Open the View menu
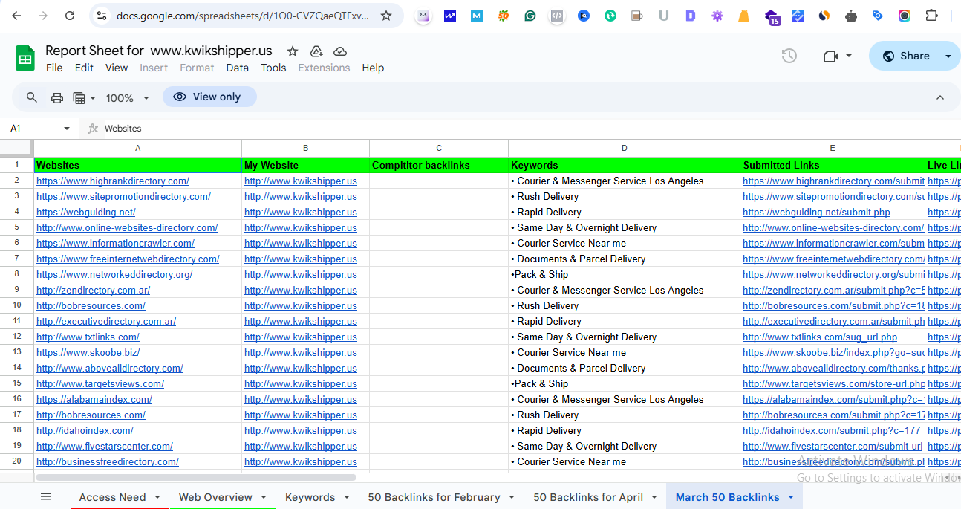This screenshot has width=961, height=509. click(117, 68)
